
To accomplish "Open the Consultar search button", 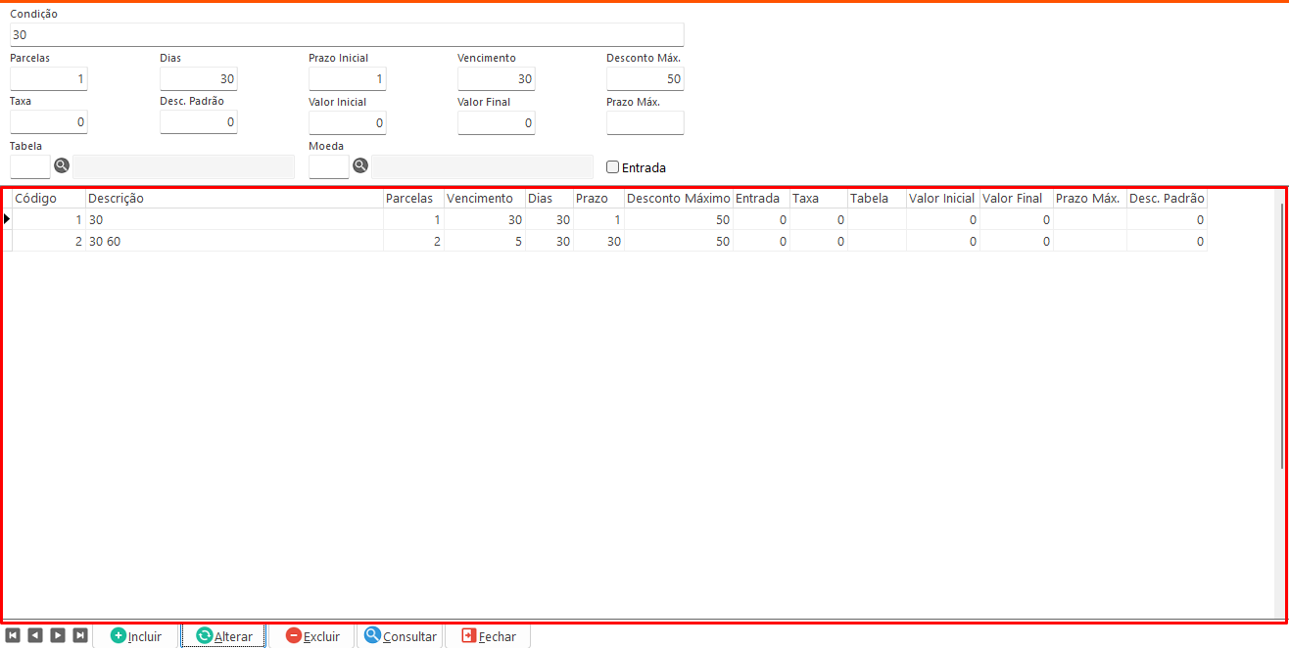I will pos(400,636).
